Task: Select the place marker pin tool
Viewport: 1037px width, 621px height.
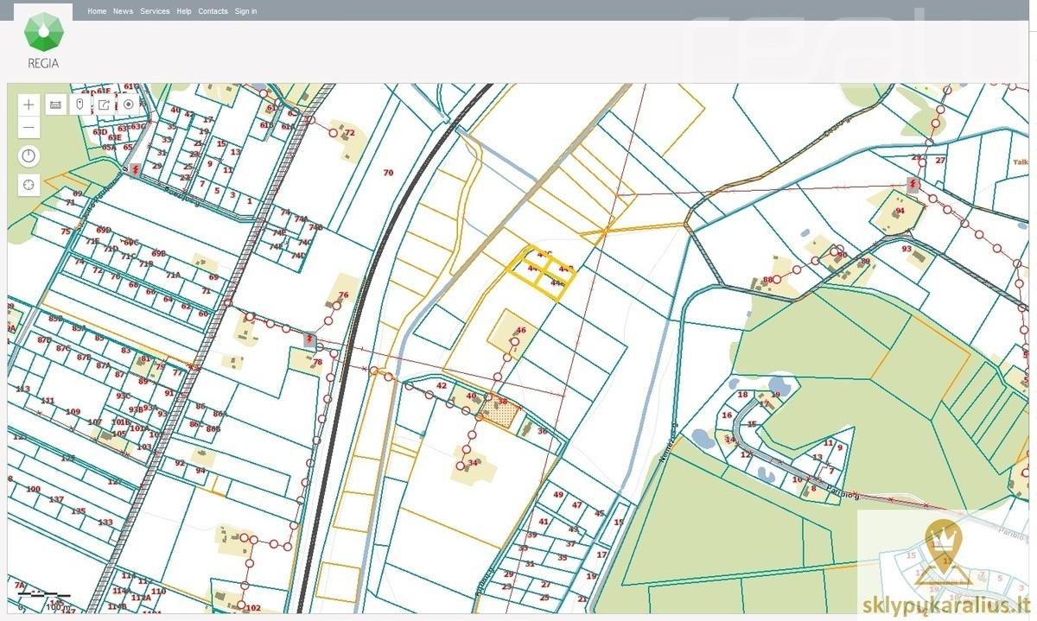Action: [x=80, y=105]
